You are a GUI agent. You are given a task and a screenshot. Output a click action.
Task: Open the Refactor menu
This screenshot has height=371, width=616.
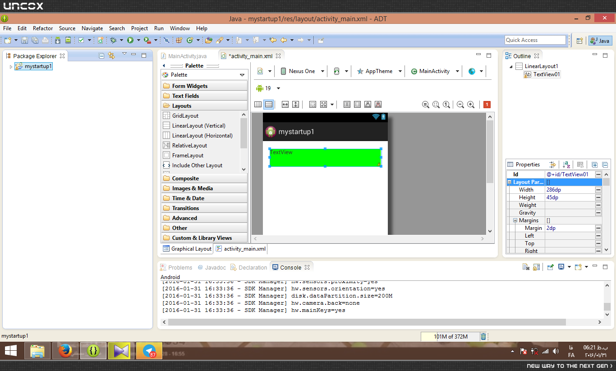(43, 28)
